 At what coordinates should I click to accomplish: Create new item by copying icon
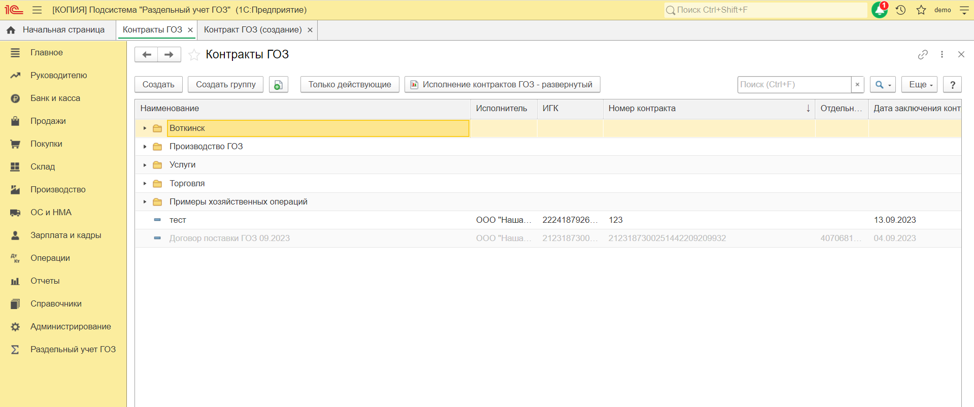(279, 85)
